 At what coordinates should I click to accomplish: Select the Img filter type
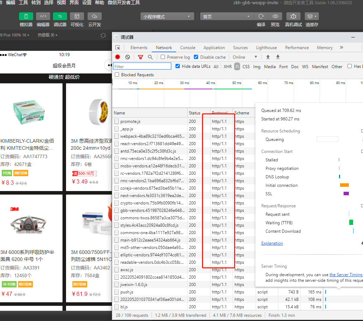[256, 66]
